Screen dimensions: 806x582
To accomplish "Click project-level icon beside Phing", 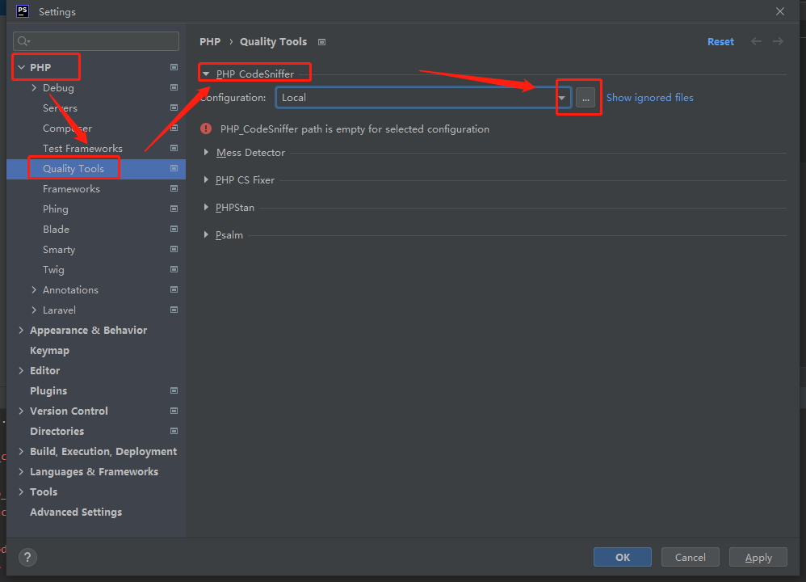I will click(x=174, y=209).
